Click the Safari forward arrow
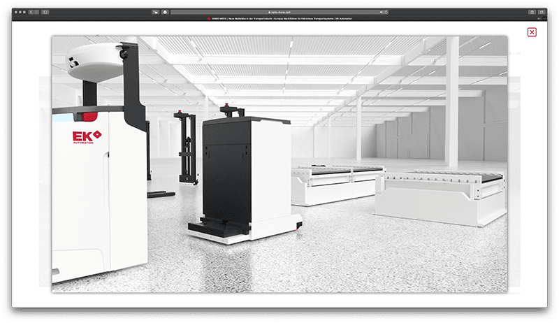The height and width of the screenshot is (323, 559). click(x=36, y=12)
